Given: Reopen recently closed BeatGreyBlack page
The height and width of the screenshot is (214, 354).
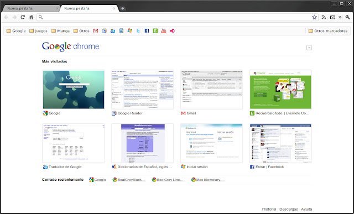Looking at the screenshot, I should pos(129,180).
